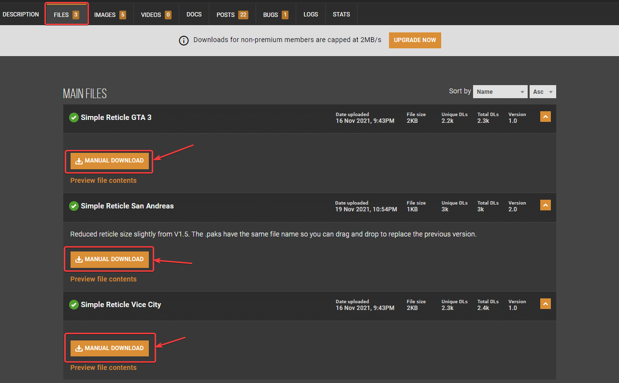Click the San Andreas file size 1KB
619x383 pixels.
pyautogui.click(x=413, y=209)
